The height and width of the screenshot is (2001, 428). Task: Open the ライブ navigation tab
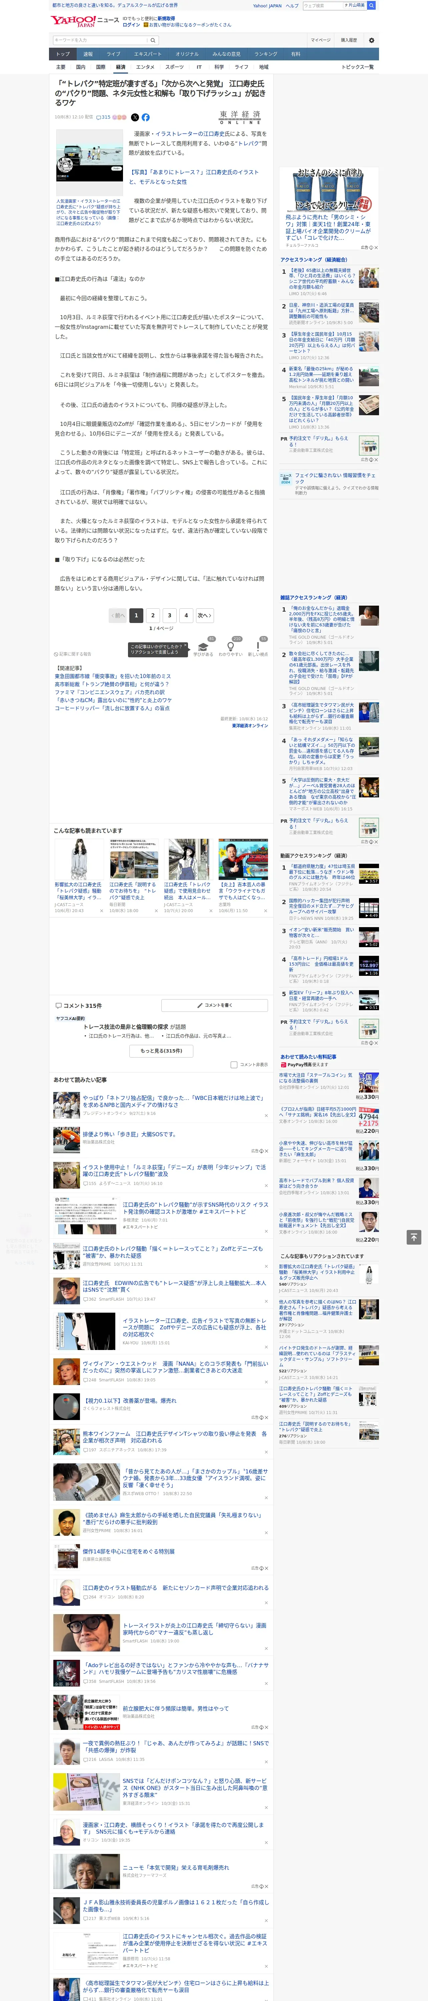113,54
